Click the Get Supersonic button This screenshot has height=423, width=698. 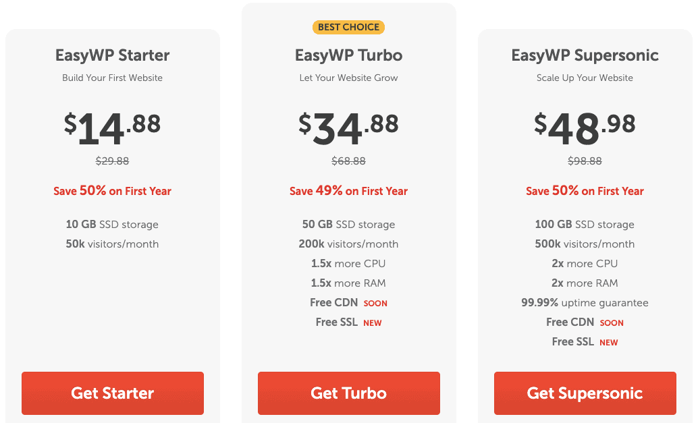tap(585, 393)
